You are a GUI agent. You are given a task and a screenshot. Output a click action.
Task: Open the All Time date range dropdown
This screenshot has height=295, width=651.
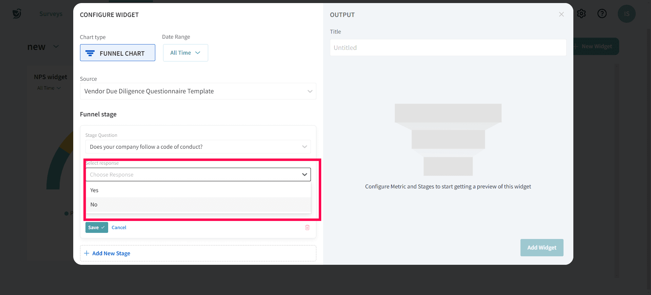[185, 53]
